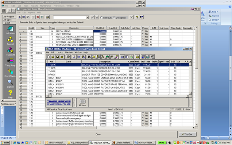Toggle Prompt checkbox for LIGHTING QUOTE row
The height and width of the screenshot is (145, 232).
(143, 40)
